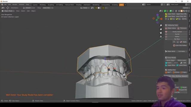191x107 pixels.
Task: Open the Scene selector field
Action: pyautogui.click(x=153, y=5)
